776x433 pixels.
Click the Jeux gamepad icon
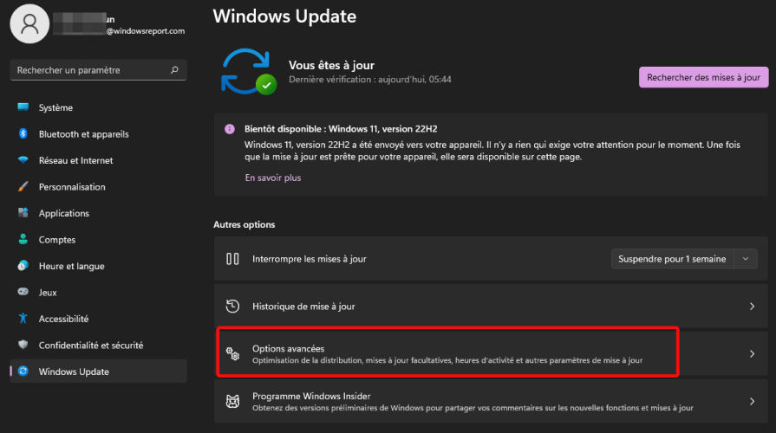coord(23,292)
